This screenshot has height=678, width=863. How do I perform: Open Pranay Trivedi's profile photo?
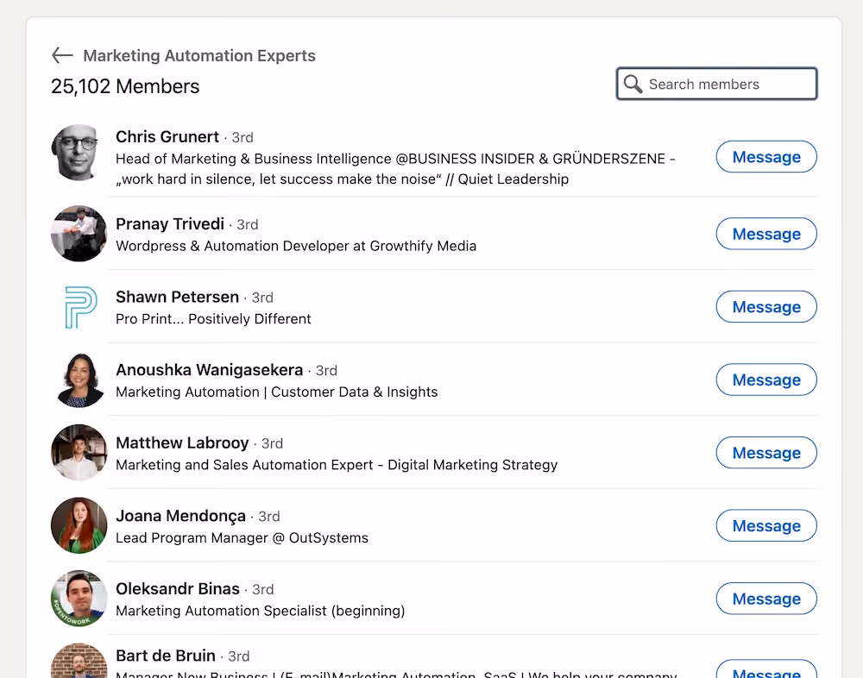tap(79, 234)
